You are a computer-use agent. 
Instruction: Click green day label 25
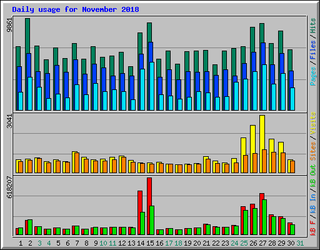tap(244, 243)
